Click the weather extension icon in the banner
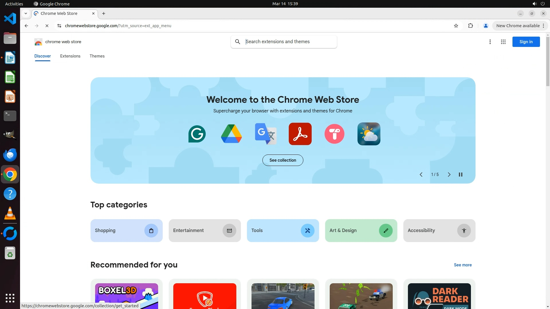Image resolution: width=550 pixels, height=309 pixels. point(369,134)
